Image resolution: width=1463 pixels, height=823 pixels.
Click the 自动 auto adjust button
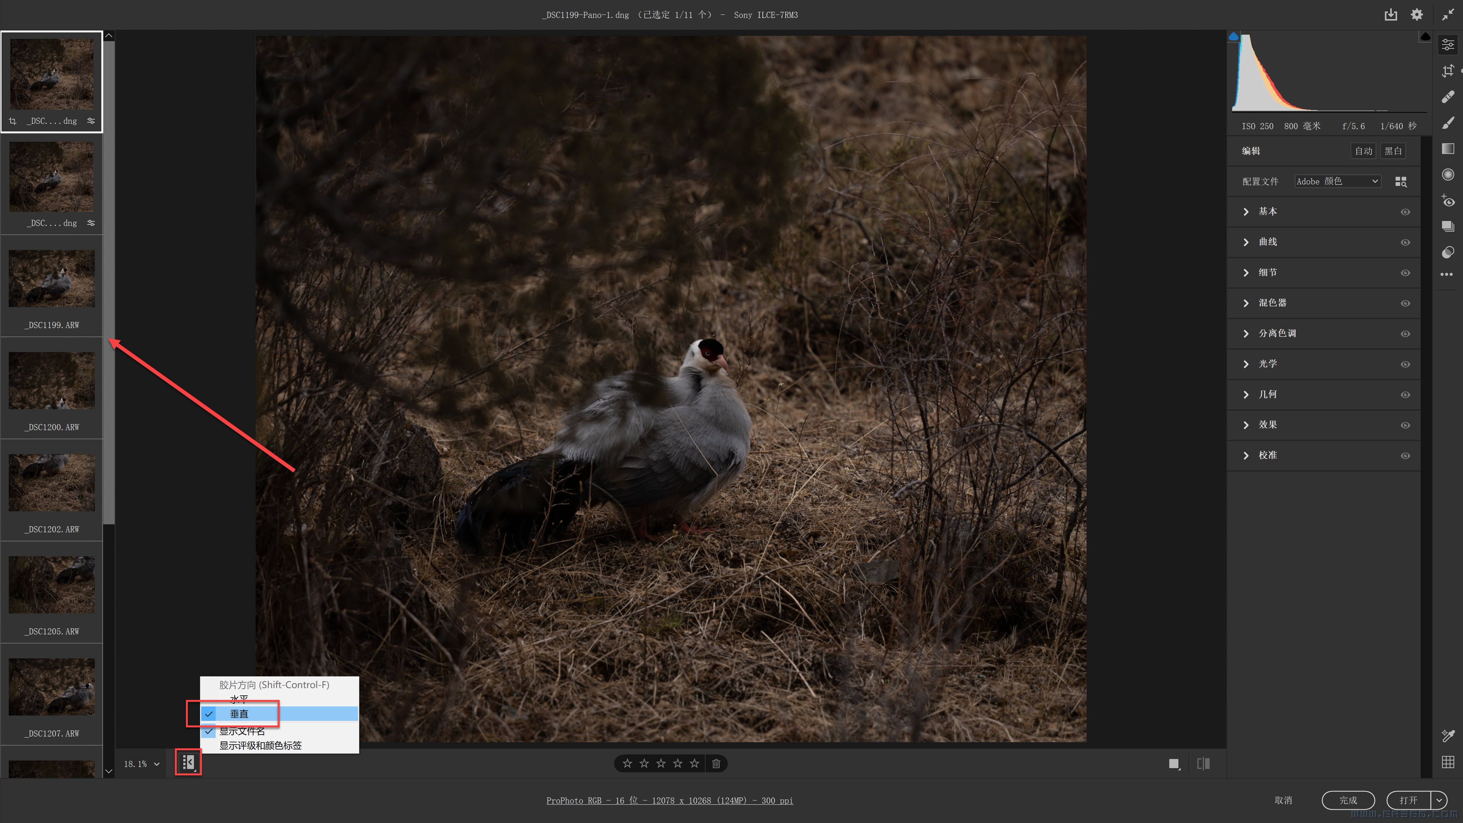click(1363, 151)
